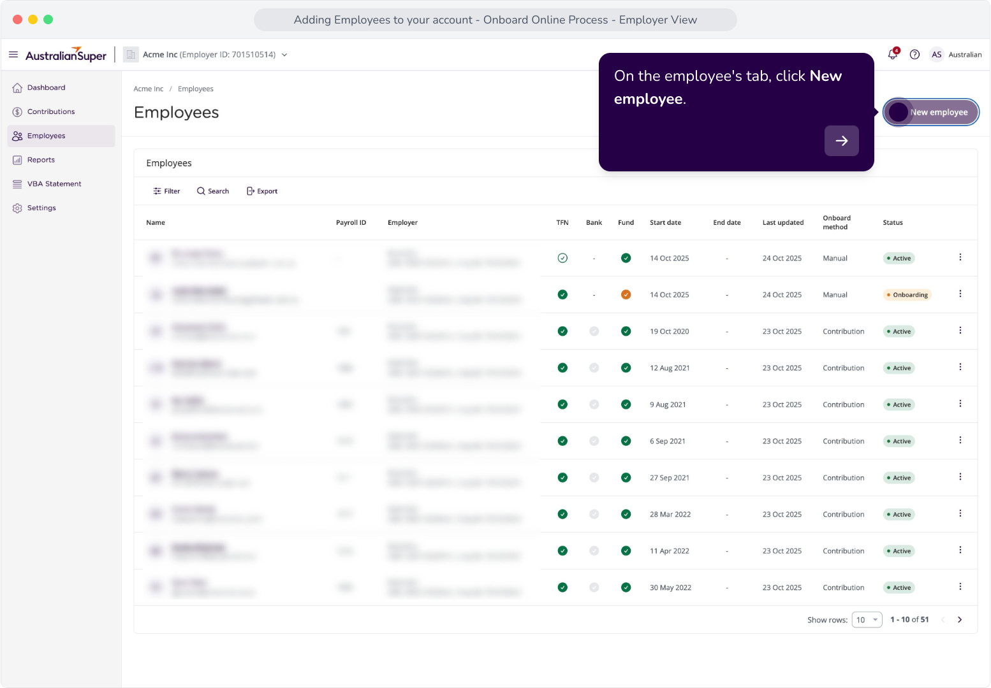Click the Acme Inc breadcrumb link
This screenshot has height=688, width=991.
[x=149, y=89]
